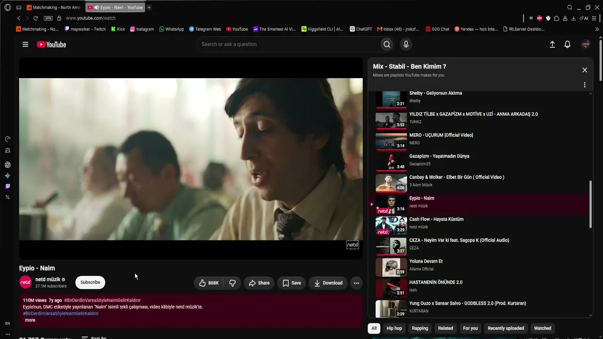Image resolution: width=603 pixels, height=339 pixels.
Task: Open the Mix playlist three-dot menu
Action: 585,85
